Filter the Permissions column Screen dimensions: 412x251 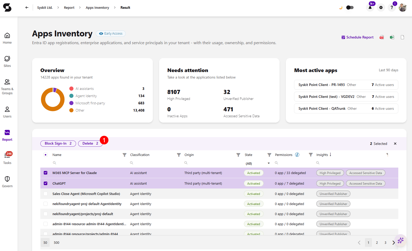[x=311, y=155]
